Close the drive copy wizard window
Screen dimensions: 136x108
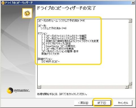pos(133,3)
